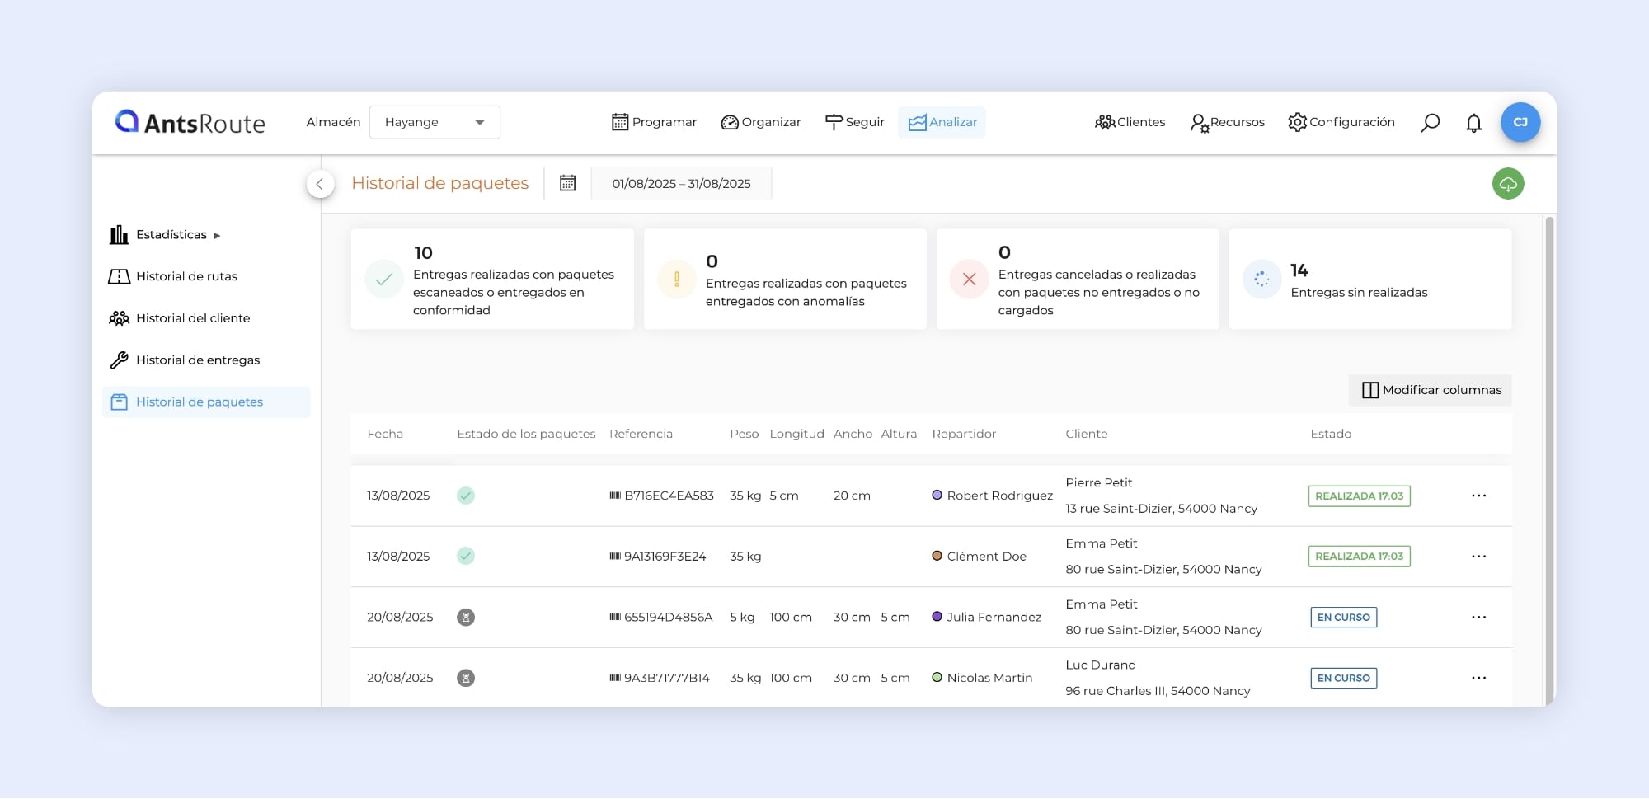This screenshot has width=1649, height=799.
Task: Open the Hayange warehouse dropdown
Action: click(435, 122)
